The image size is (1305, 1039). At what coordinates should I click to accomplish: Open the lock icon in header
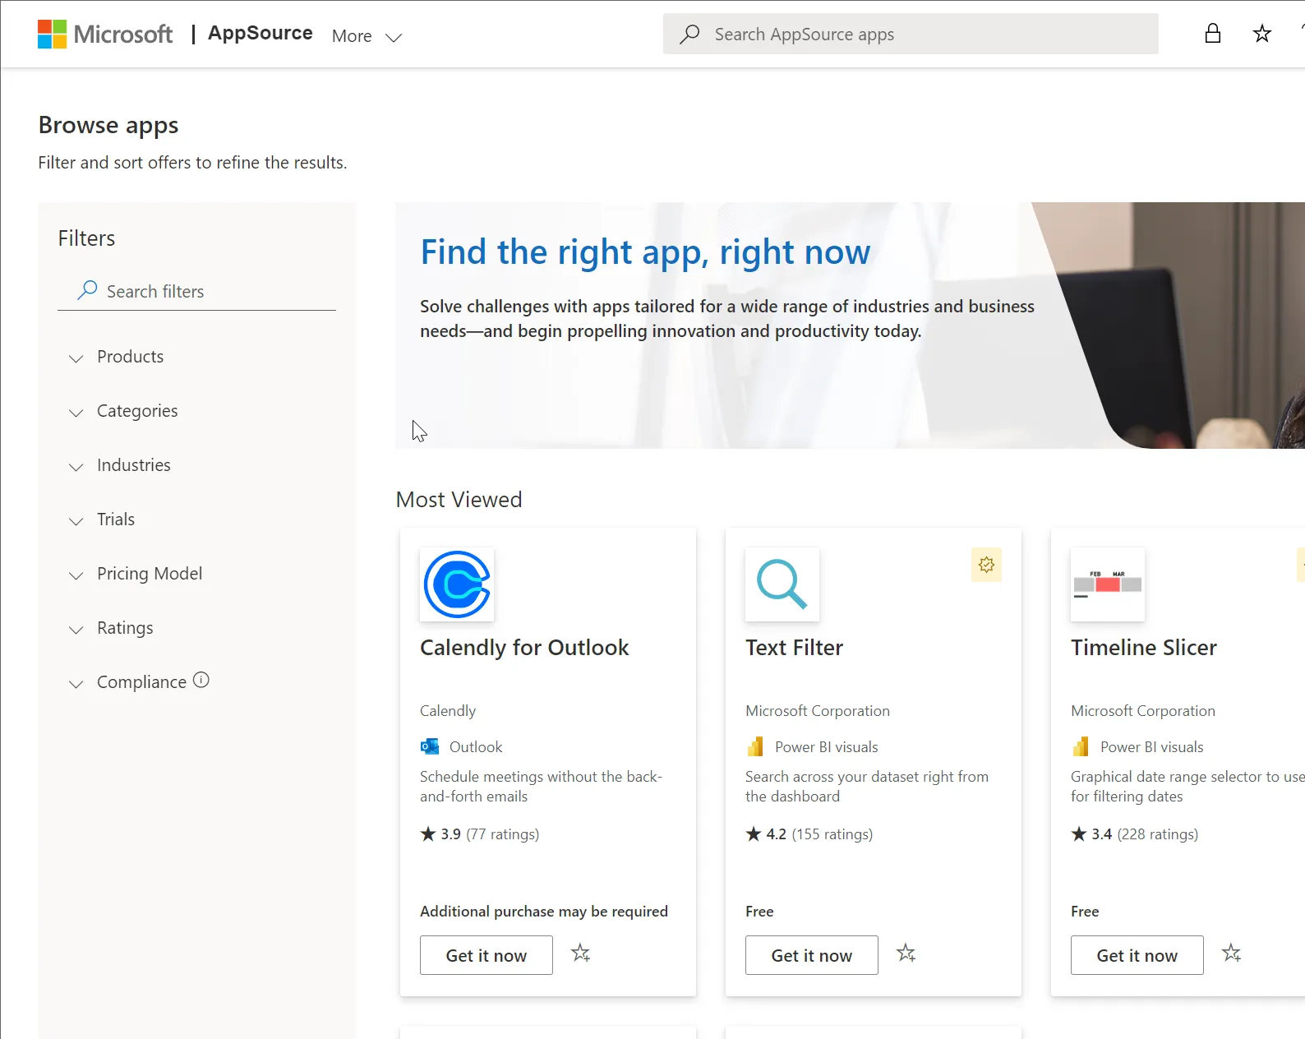tap(1212, 34)
